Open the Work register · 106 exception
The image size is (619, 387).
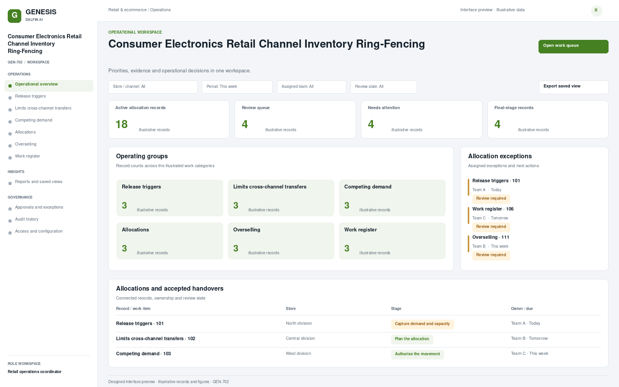(x=493, y=209)
